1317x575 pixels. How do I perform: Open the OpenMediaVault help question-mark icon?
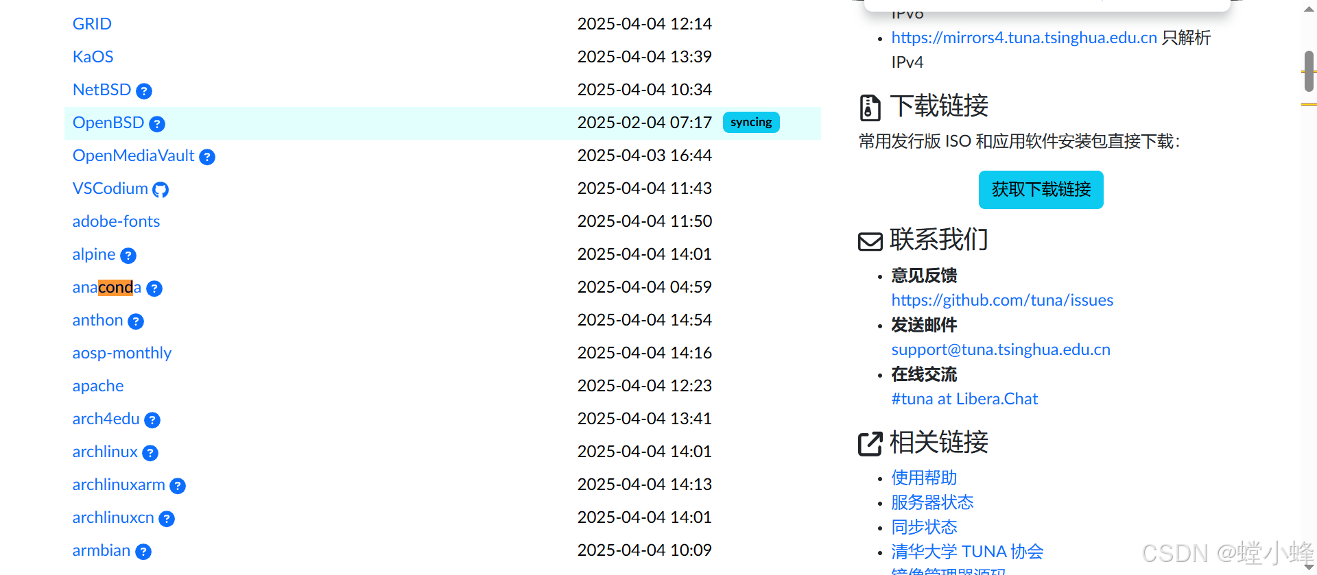pos(207,156)
